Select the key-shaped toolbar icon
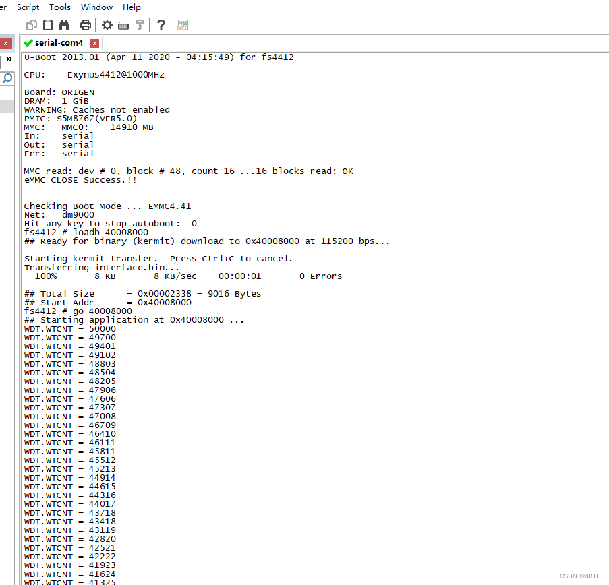This screenshot has height=585, width=609. 140,24
